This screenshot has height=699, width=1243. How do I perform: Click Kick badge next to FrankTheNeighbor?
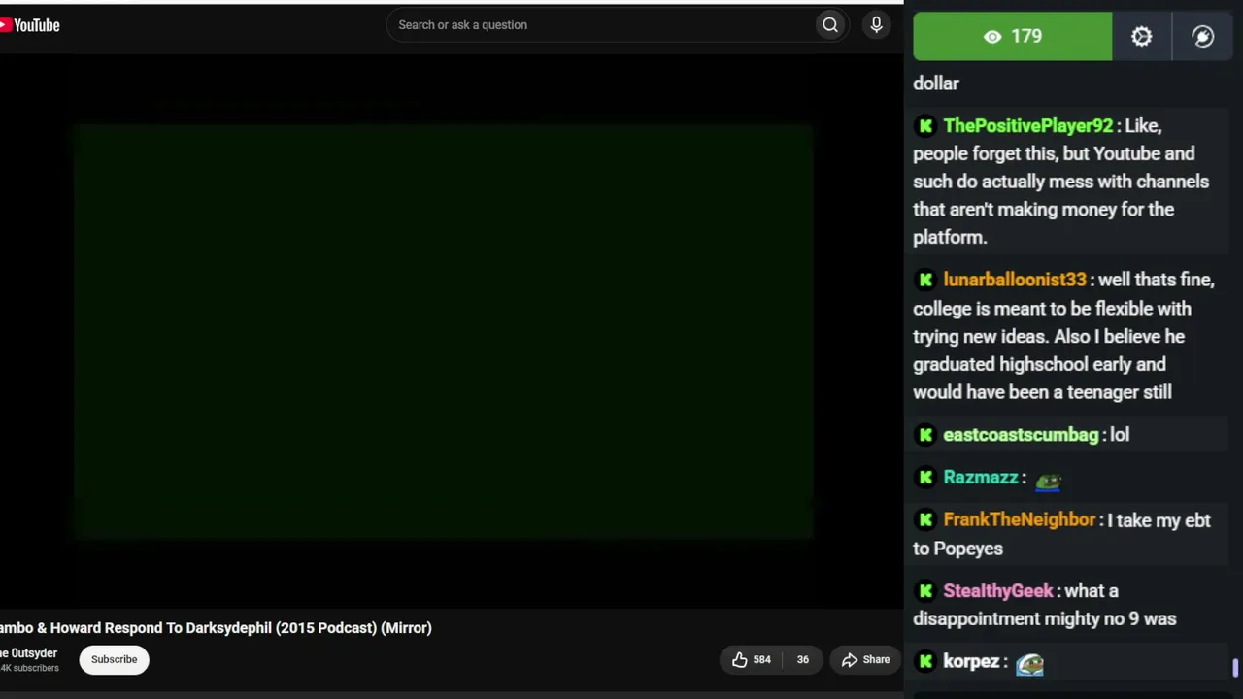coord(925,520)
